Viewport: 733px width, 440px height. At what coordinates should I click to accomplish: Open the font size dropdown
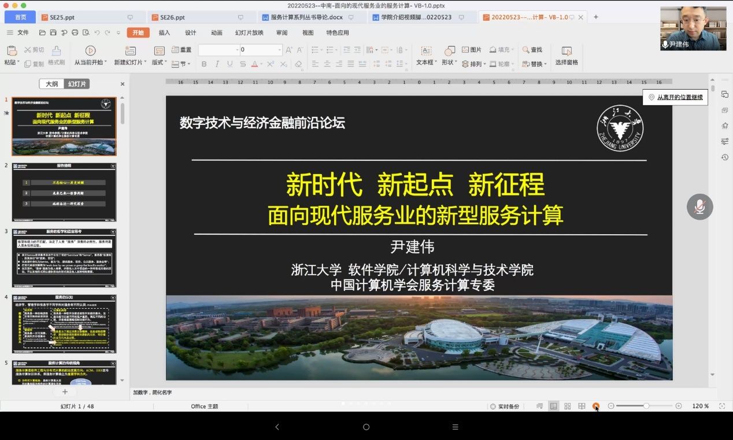click(279, 50)
